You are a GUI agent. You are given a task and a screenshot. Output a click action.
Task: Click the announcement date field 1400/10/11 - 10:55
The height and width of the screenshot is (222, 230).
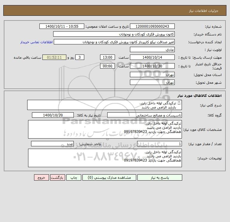tap(62, 26)
